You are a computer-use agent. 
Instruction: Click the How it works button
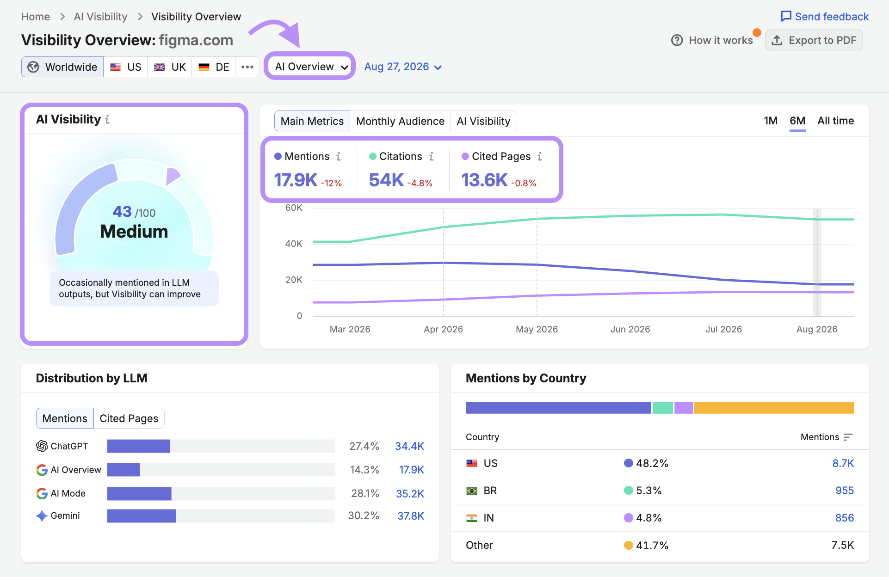[x=712, y=40]
